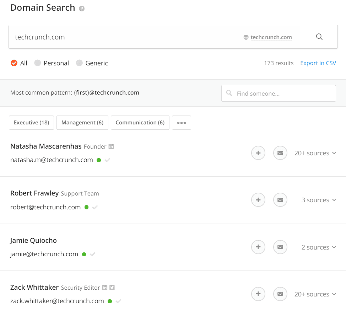The height and width of the screenshot is (316, 346).
Task: Expand Natasha's 20+ sources list
Action: [x=315, y=153]
